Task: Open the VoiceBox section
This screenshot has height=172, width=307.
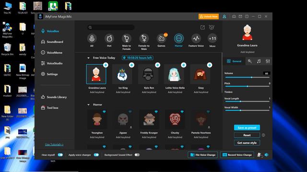Action: click(50, 31)
